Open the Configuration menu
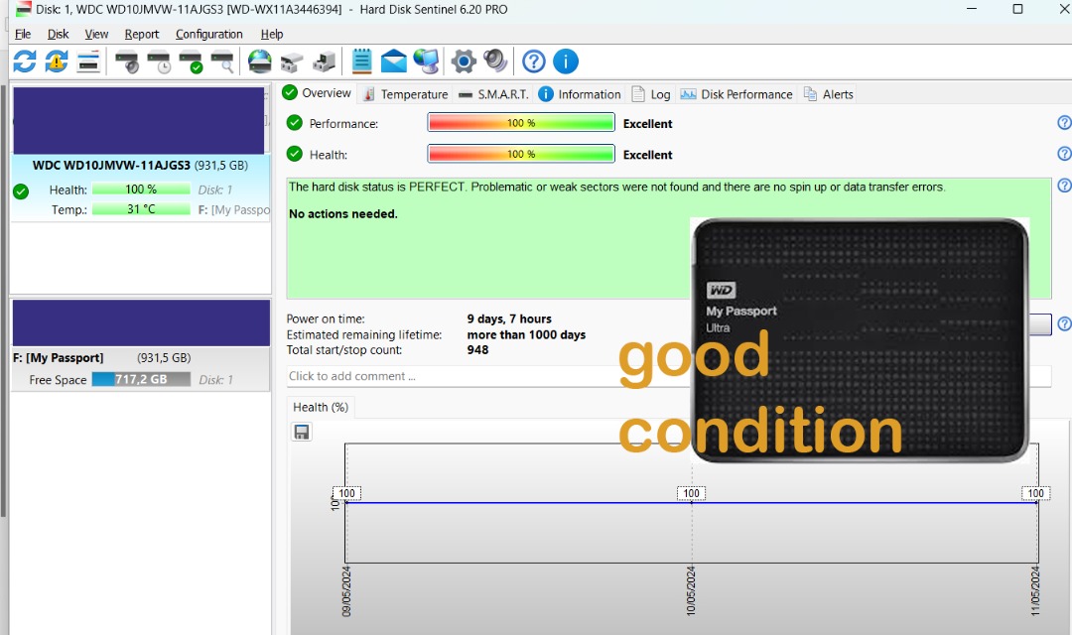1072x635 pixels. [x=208, y=34]
